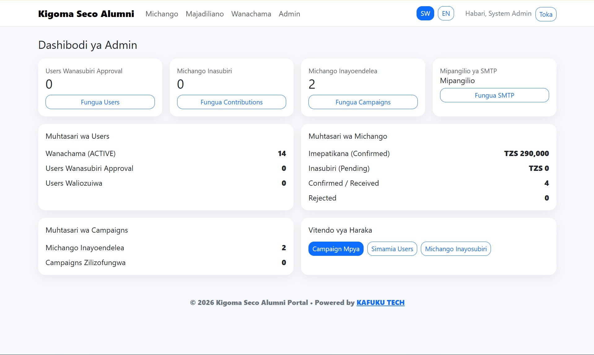Open Michango Inayosubiri quick action

(x=455, y=249)
